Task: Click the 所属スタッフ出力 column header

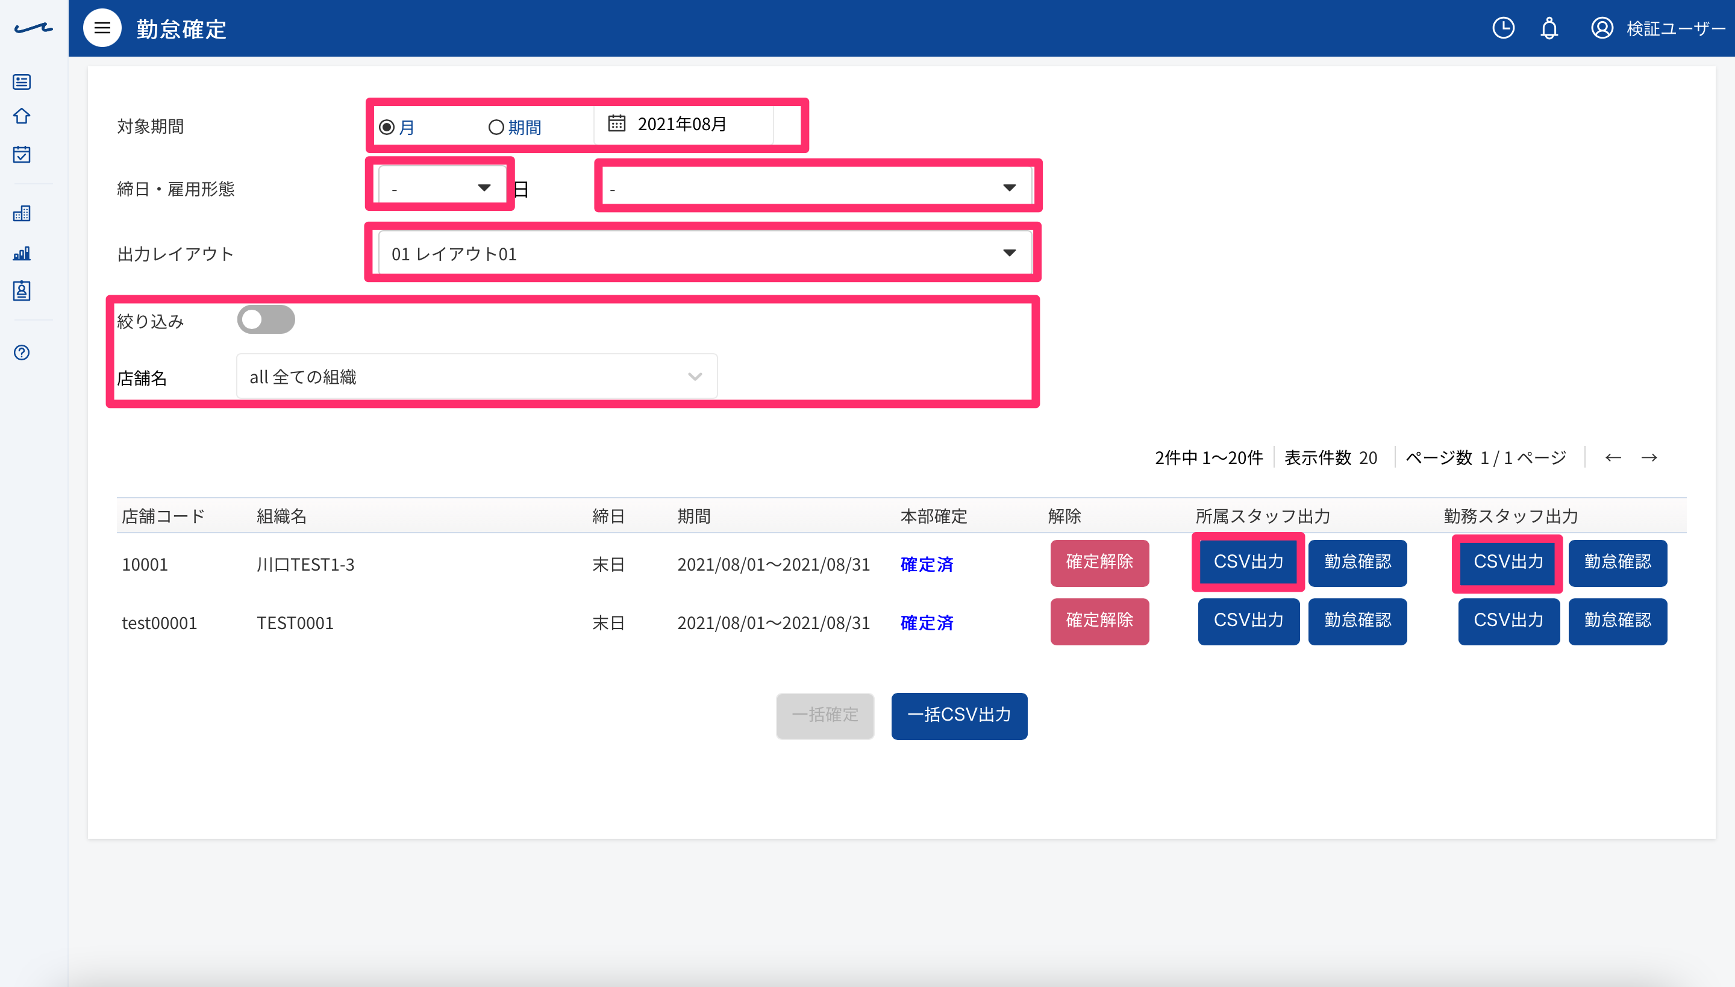Action: (1263, 516)
